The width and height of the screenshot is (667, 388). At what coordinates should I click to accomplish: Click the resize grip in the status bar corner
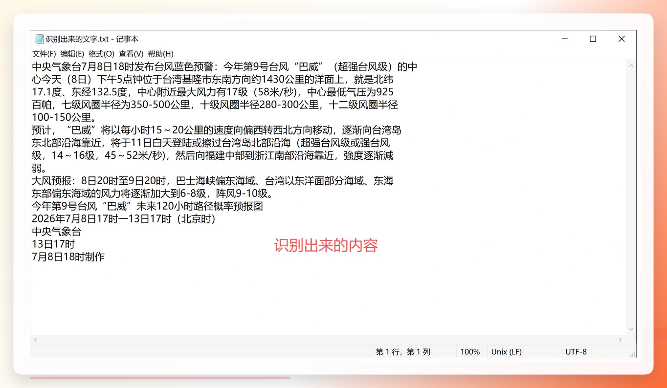coord(632,354)
